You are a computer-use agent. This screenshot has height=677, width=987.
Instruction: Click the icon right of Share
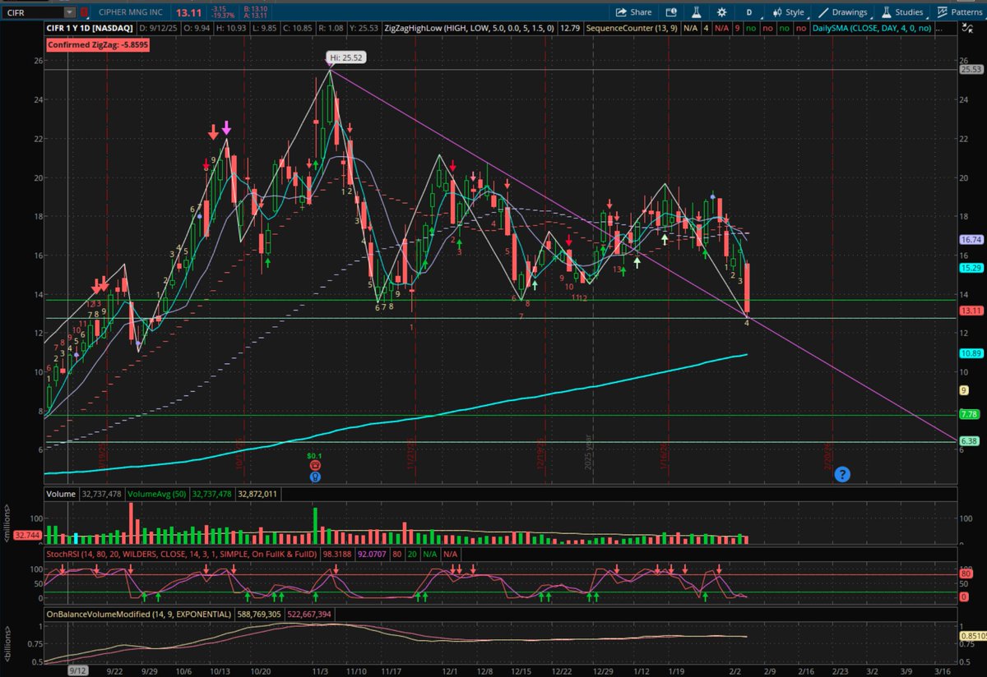point(670,12)
